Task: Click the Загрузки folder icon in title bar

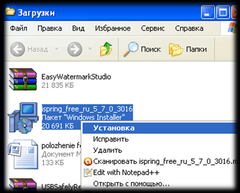Action: click(10, 12)
